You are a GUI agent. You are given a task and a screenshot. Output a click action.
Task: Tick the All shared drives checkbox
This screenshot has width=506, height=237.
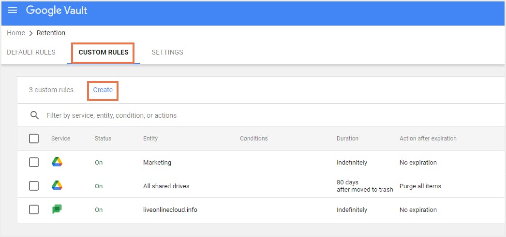click(34, 186)
